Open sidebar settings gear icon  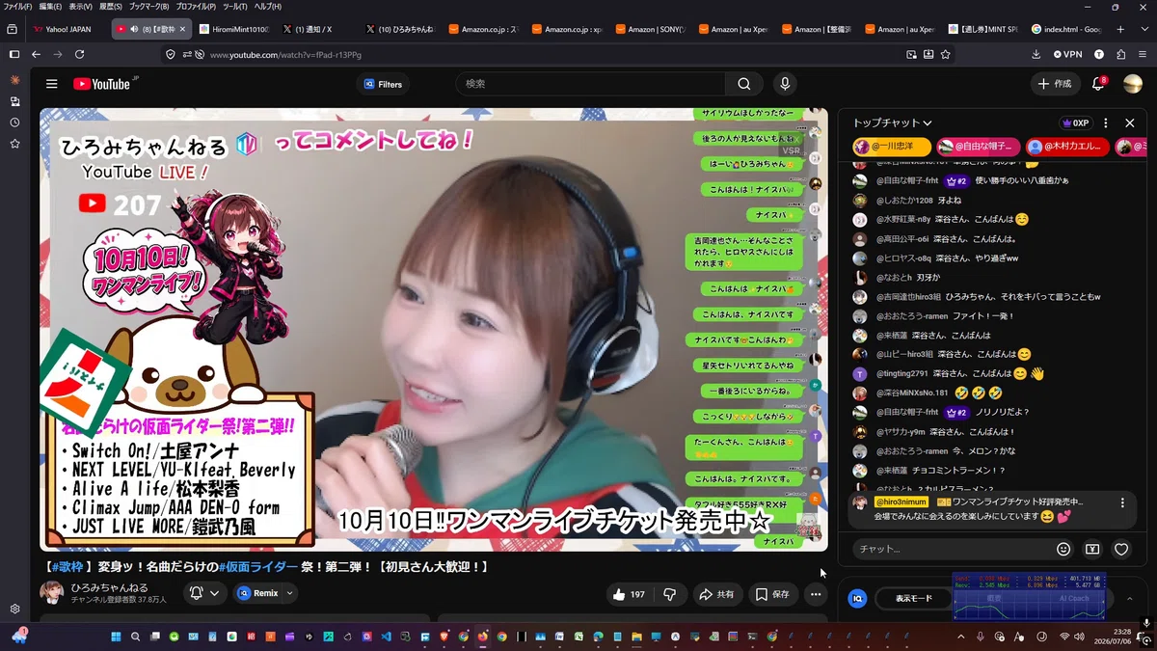click(14, 609)
